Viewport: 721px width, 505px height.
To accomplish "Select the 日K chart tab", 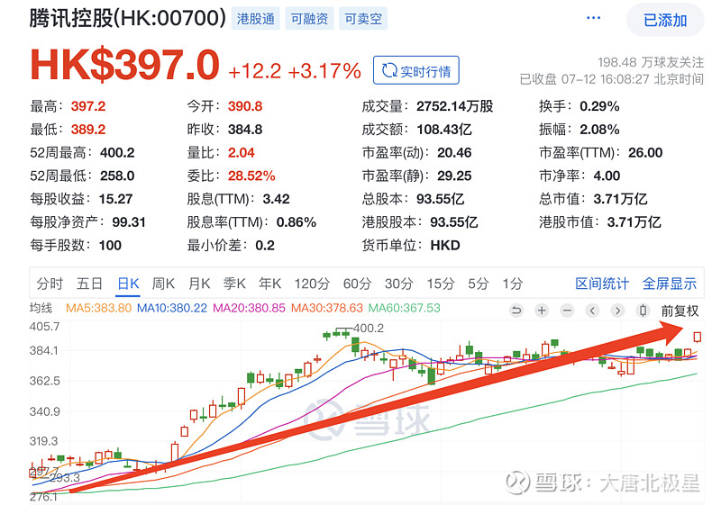I will coord(128,284).
